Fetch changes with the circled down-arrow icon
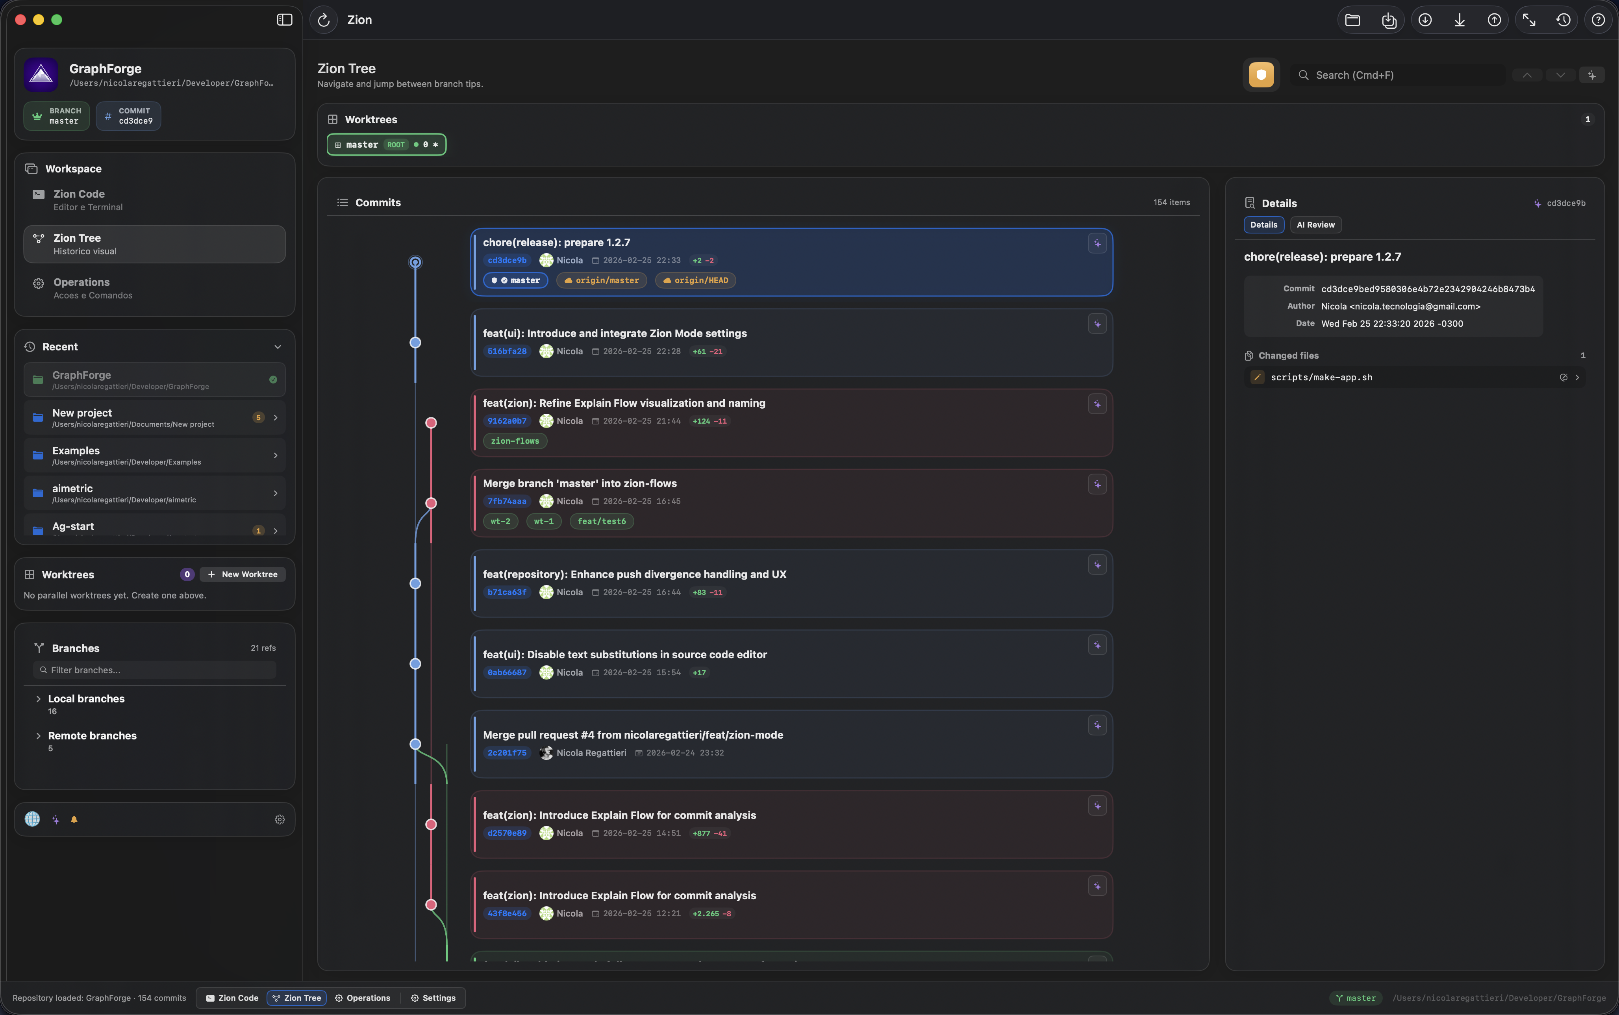1619x1015 pixels. coord(1425,19)
